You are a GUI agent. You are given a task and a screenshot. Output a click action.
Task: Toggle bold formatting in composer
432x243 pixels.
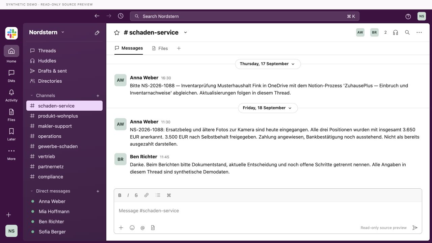[x=120, y=195]
